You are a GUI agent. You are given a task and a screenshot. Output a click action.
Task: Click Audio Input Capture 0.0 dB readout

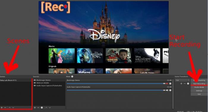click(x=169, y=87)
